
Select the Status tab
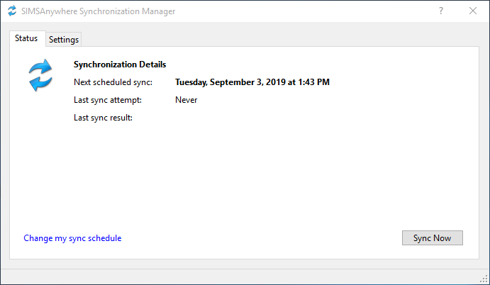(x=28, y=38)
